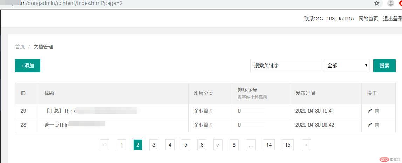Click the edit pencil icon for row 29
402x163 pixels.
[369, 111]
